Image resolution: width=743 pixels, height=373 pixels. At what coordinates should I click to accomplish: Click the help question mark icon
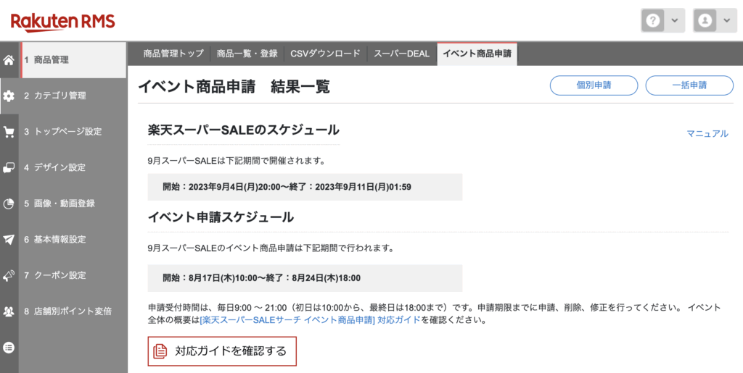pyautogui.click(x=653, y=21)
